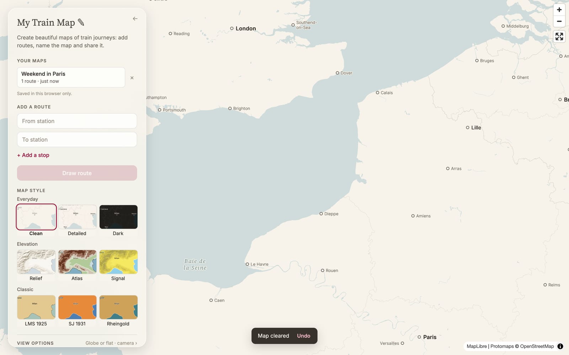The image size is (569, 355).
Task: Open the Weekend in Paris saved map
Action: click(x=71, y=77)
